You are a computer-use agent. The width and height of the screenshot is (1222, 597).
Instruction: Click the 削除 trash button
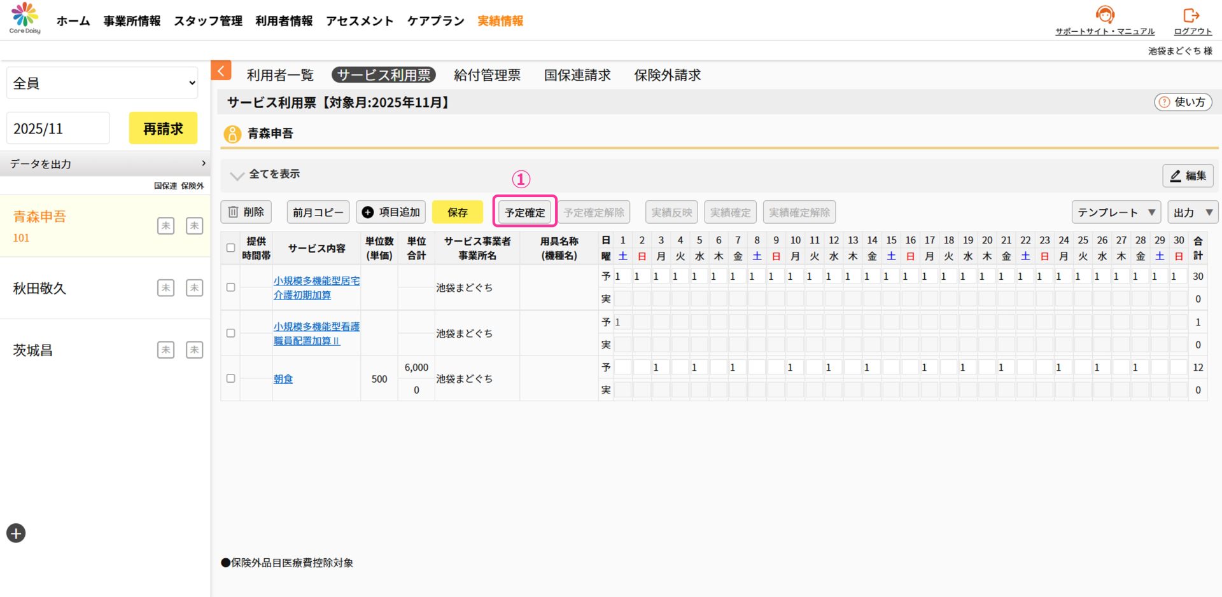pyautogui.click(x=246, y=212)
